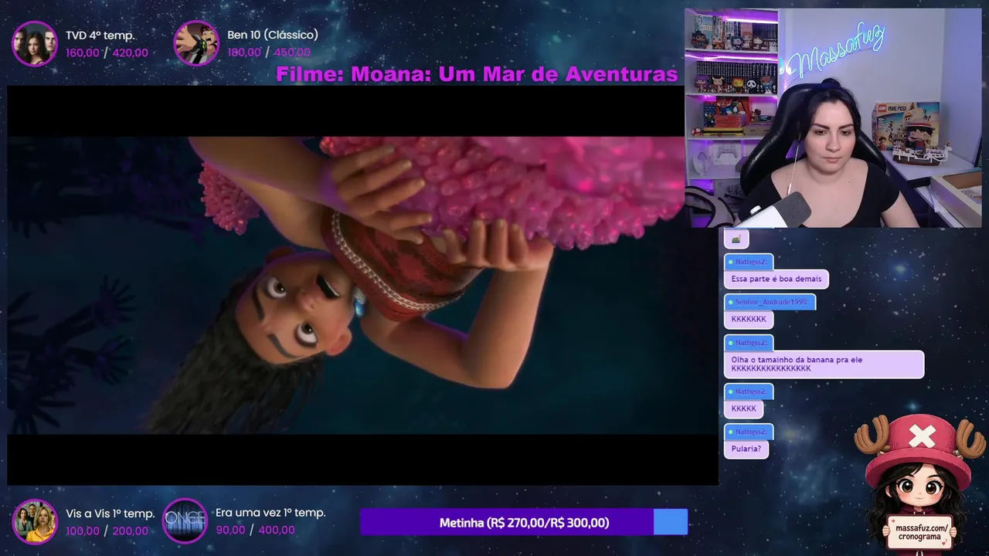Click the "160,00 / 420,00" goal value

coord(107,53)
